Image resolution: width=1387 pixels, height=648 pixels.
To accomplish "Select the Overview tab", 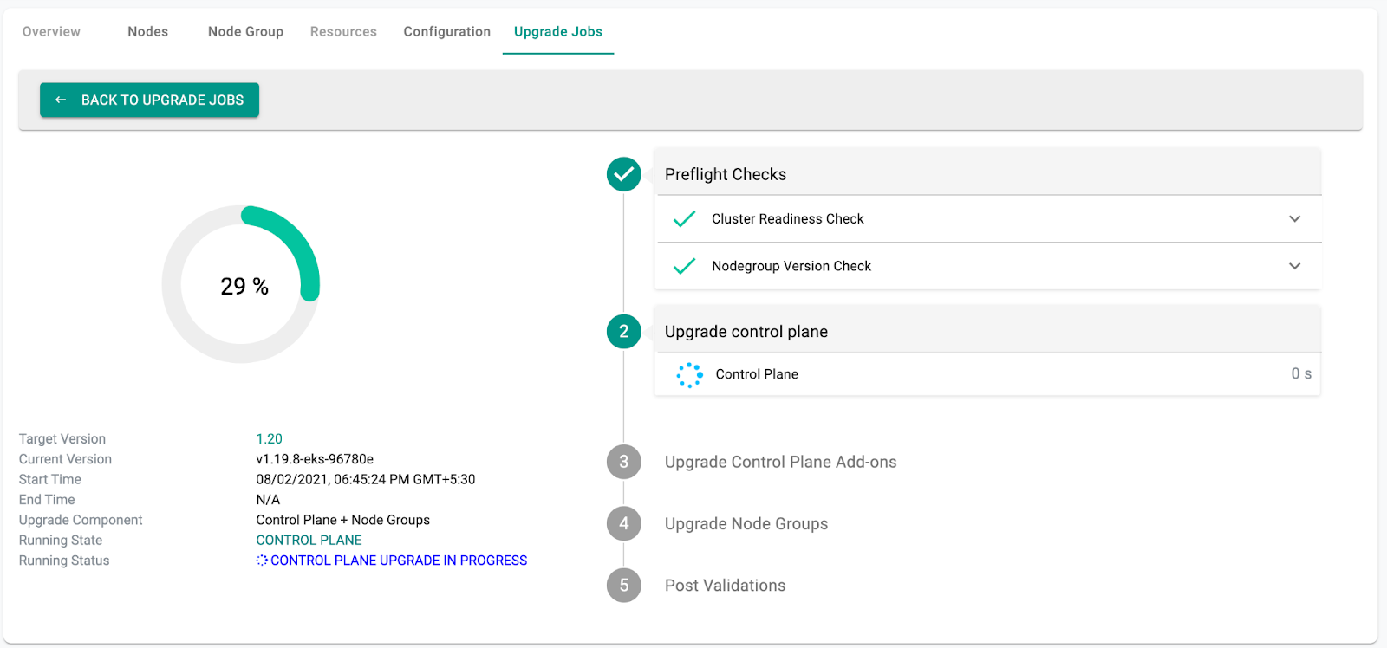I will click(x=51, y=31).
